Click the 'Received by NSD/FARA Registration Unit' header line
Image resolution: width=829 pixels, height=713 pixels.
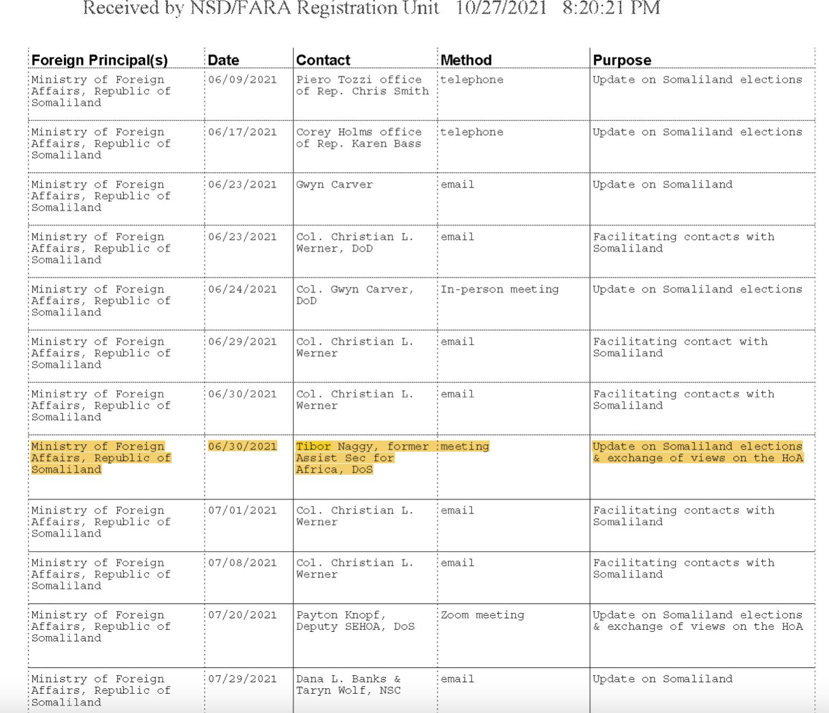371,8
